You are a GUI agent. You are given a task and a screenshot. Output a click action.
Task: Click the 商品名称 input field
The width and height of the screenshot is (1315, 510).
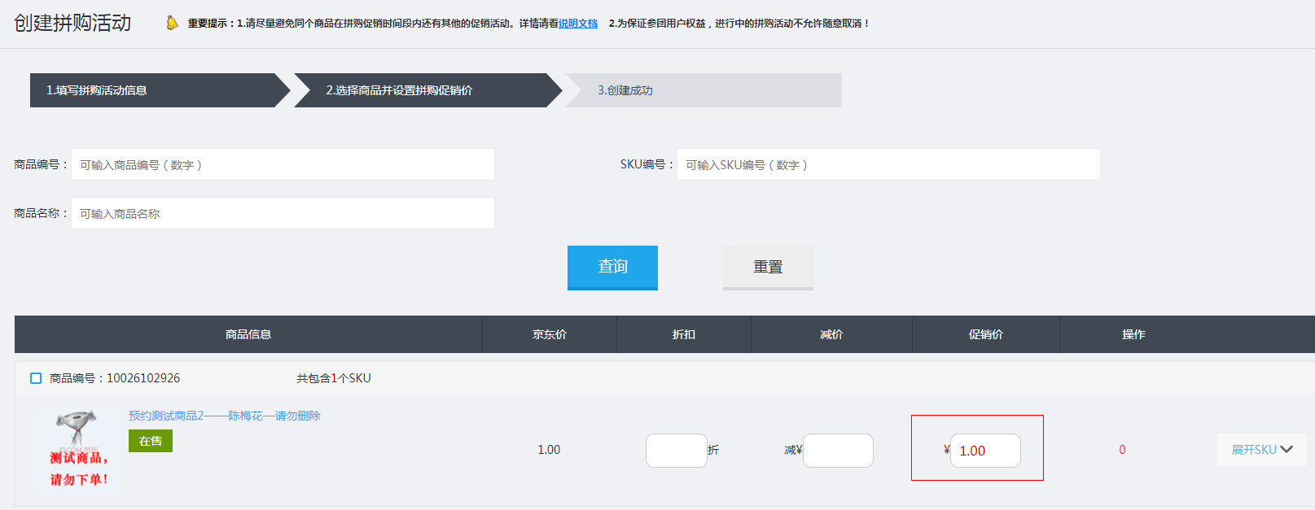(x=283, y=213)
